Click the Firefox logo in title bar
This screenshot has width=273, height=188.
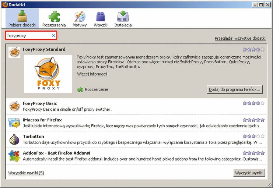pyautogui.click(x=5, y=4)
